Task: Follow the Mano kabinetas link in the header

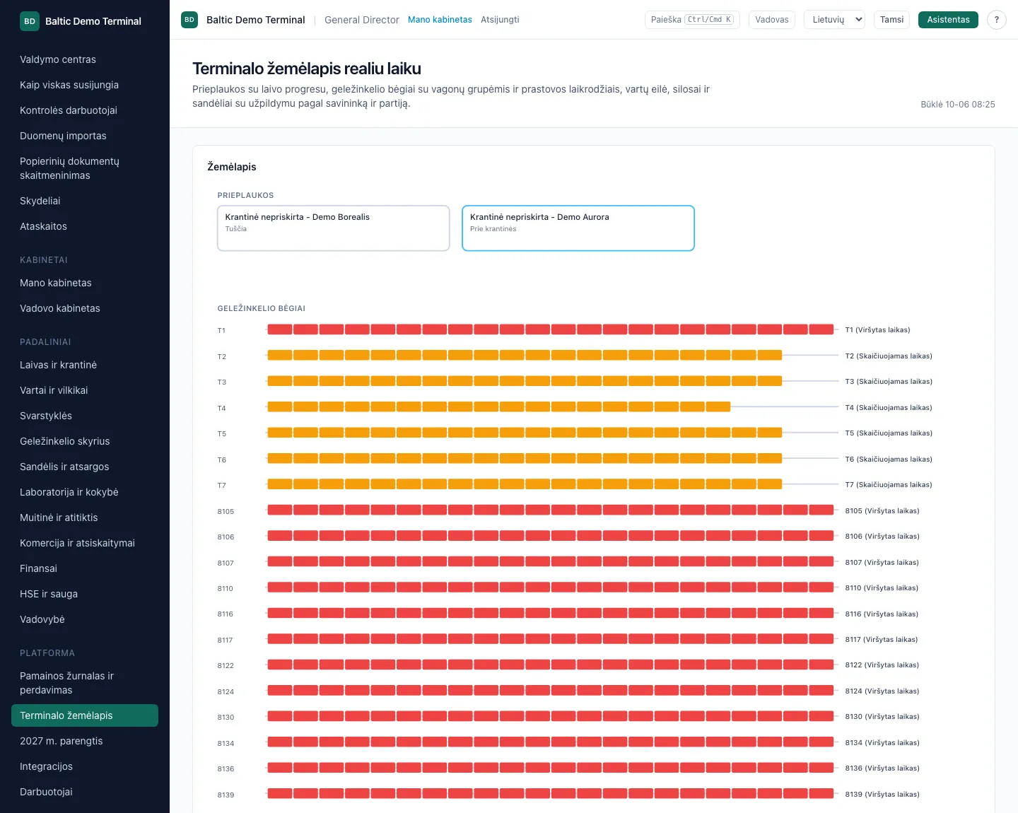Action: (x=440, y=20)
